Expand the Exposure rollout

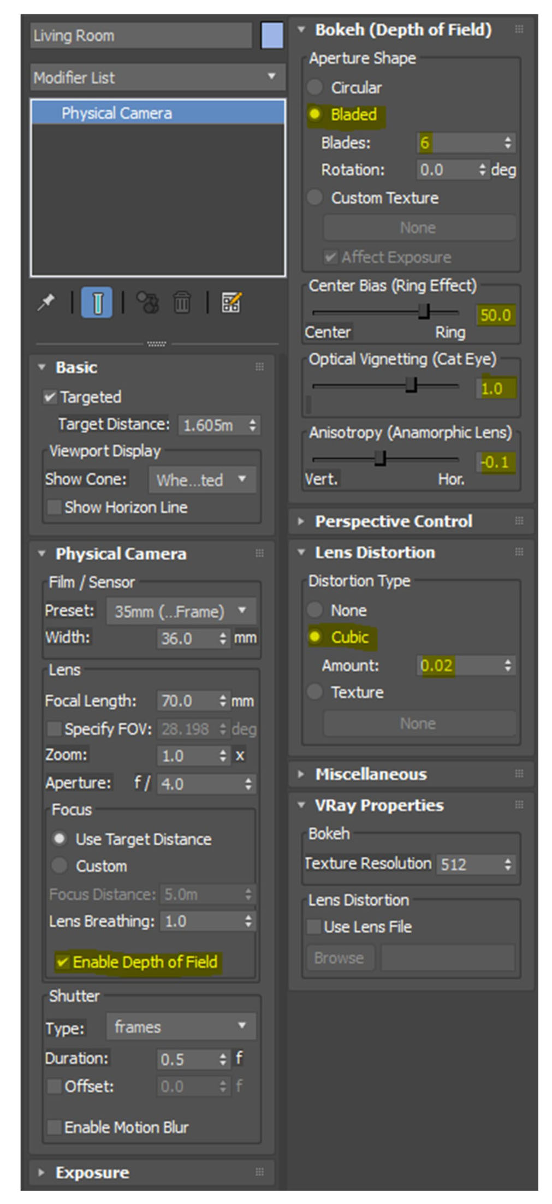[92, 1172]
